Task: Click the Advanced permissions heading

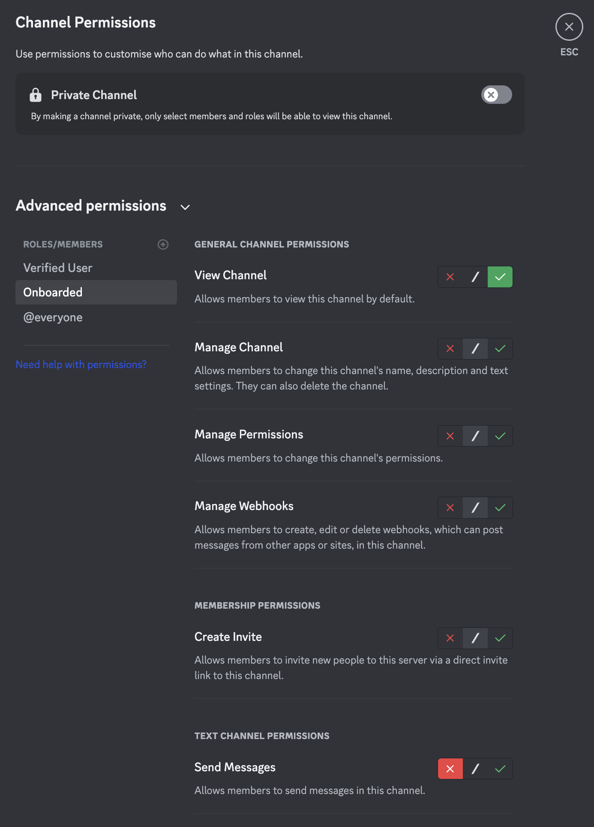Action: click(91, 206)
